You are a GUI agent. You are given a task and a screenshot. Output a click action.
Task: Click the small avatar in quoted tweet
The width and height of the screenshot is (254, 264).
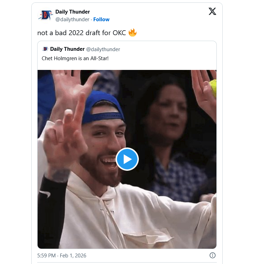tap(45, 49)
